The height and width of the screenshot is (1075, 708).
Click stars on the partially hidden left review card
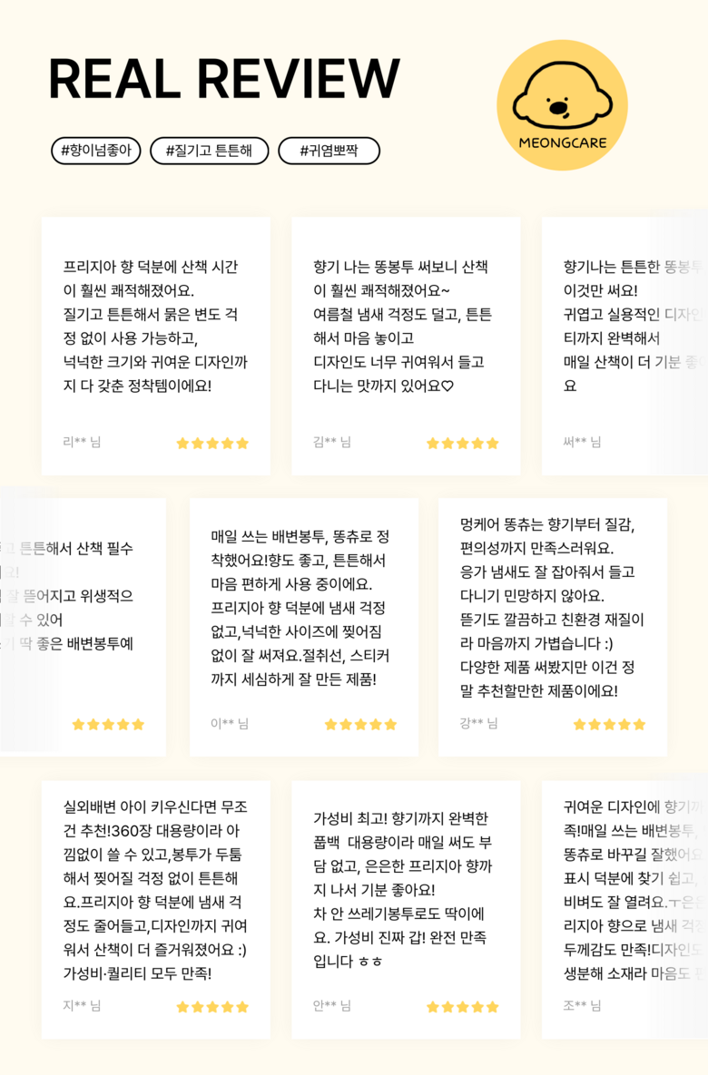click(108, 725)
